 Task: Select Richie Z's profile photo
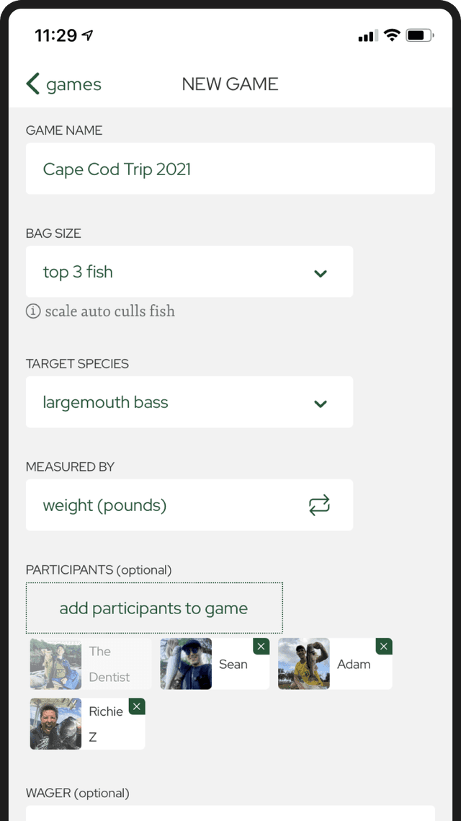[55, 724]
